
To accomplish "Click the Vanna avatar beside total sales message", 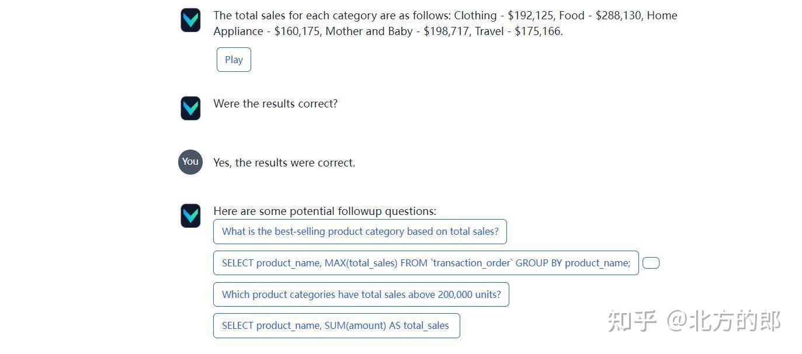I will (x=190, y=20).
